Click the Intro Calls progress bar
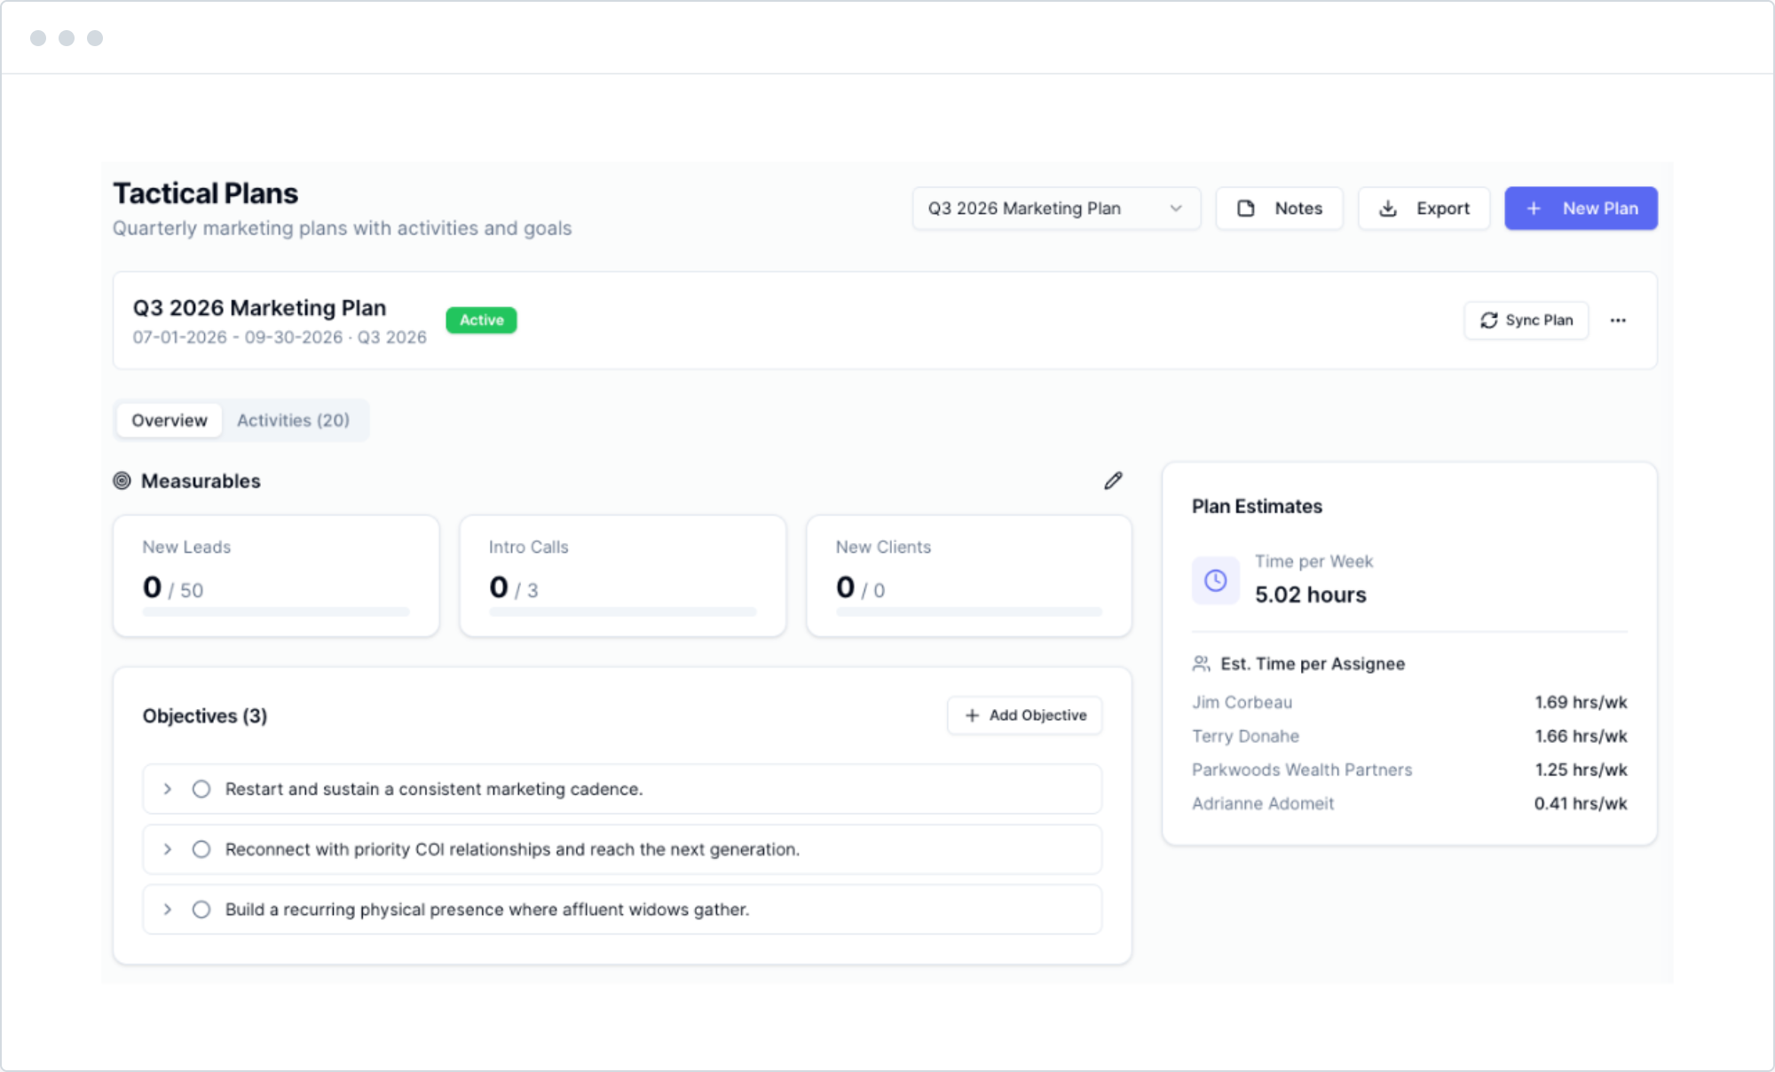This screenshot has width=1775, height=1072. 623,612
